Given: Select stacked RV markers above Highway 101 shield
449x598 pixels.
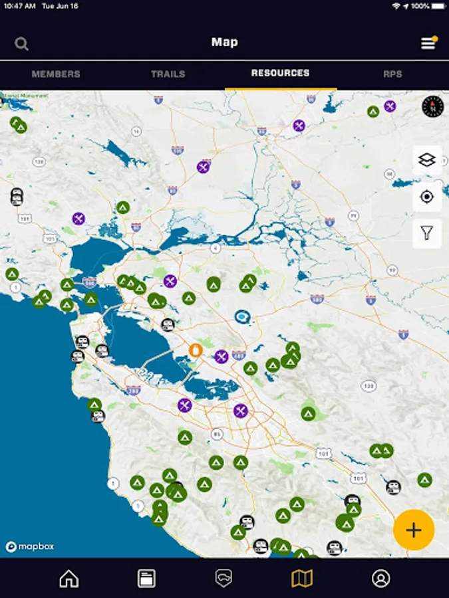Looking at the screenshot, I should 17,197.
